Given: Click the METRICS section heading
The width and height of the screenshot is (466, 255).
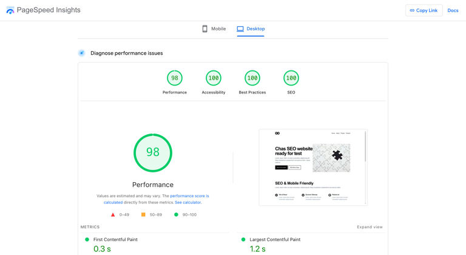Looking at the screenshot, I should point(90,226).
